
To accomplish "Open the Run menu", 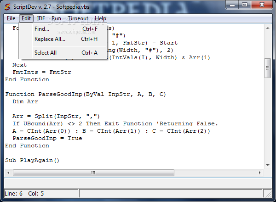I will point(56,18).
